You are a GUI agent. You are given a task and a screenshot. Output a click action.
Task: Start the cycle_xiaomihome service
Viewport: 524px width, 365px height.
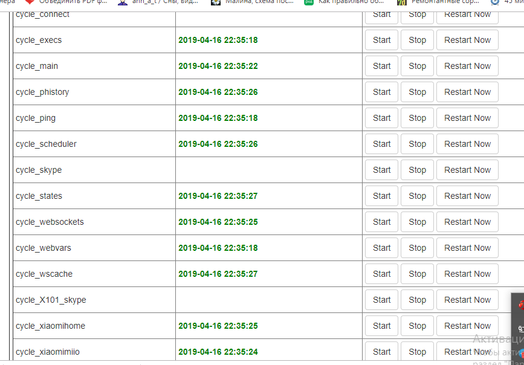tap(381, 326)
